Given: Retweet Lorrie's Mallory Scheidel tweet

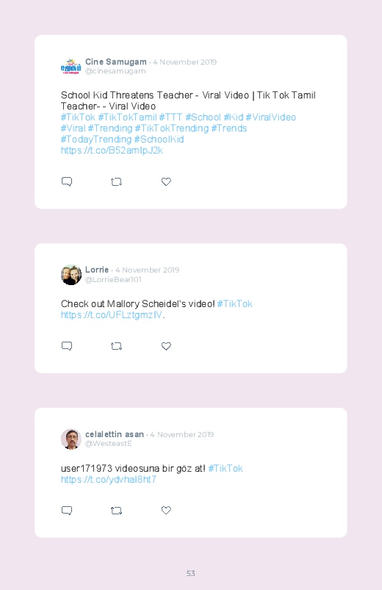Looking at the screenshot, I should click(116, 346).
